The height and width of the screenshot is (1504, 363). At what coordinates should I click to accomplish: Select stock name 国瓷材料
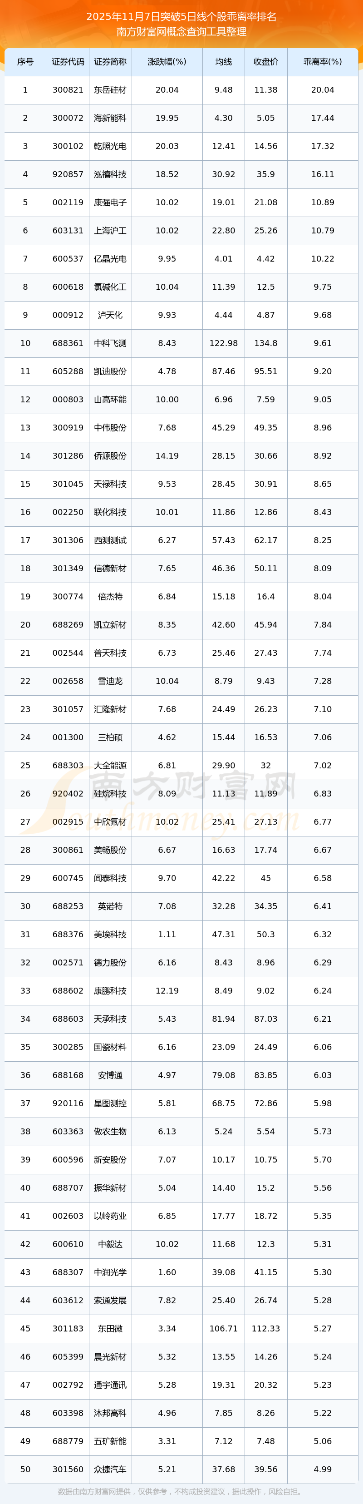coord(110,1047)
